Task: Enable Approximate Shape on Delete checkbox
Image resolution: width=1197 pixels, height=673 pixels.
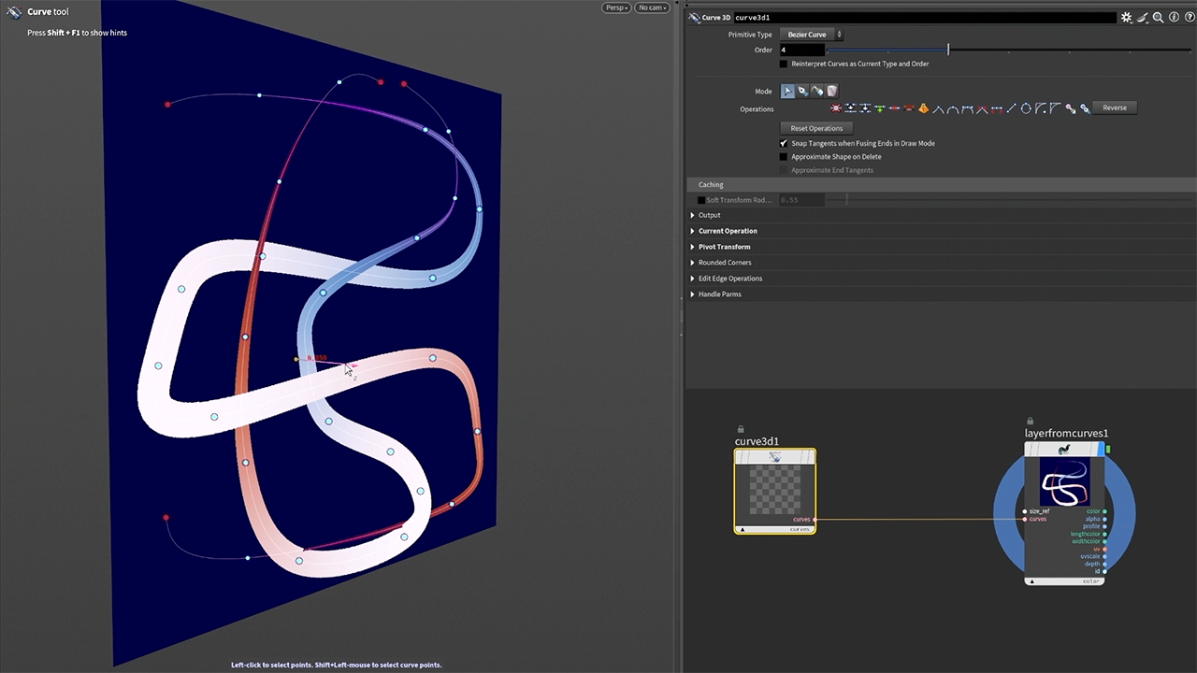Action: click(x=784, y=156)
